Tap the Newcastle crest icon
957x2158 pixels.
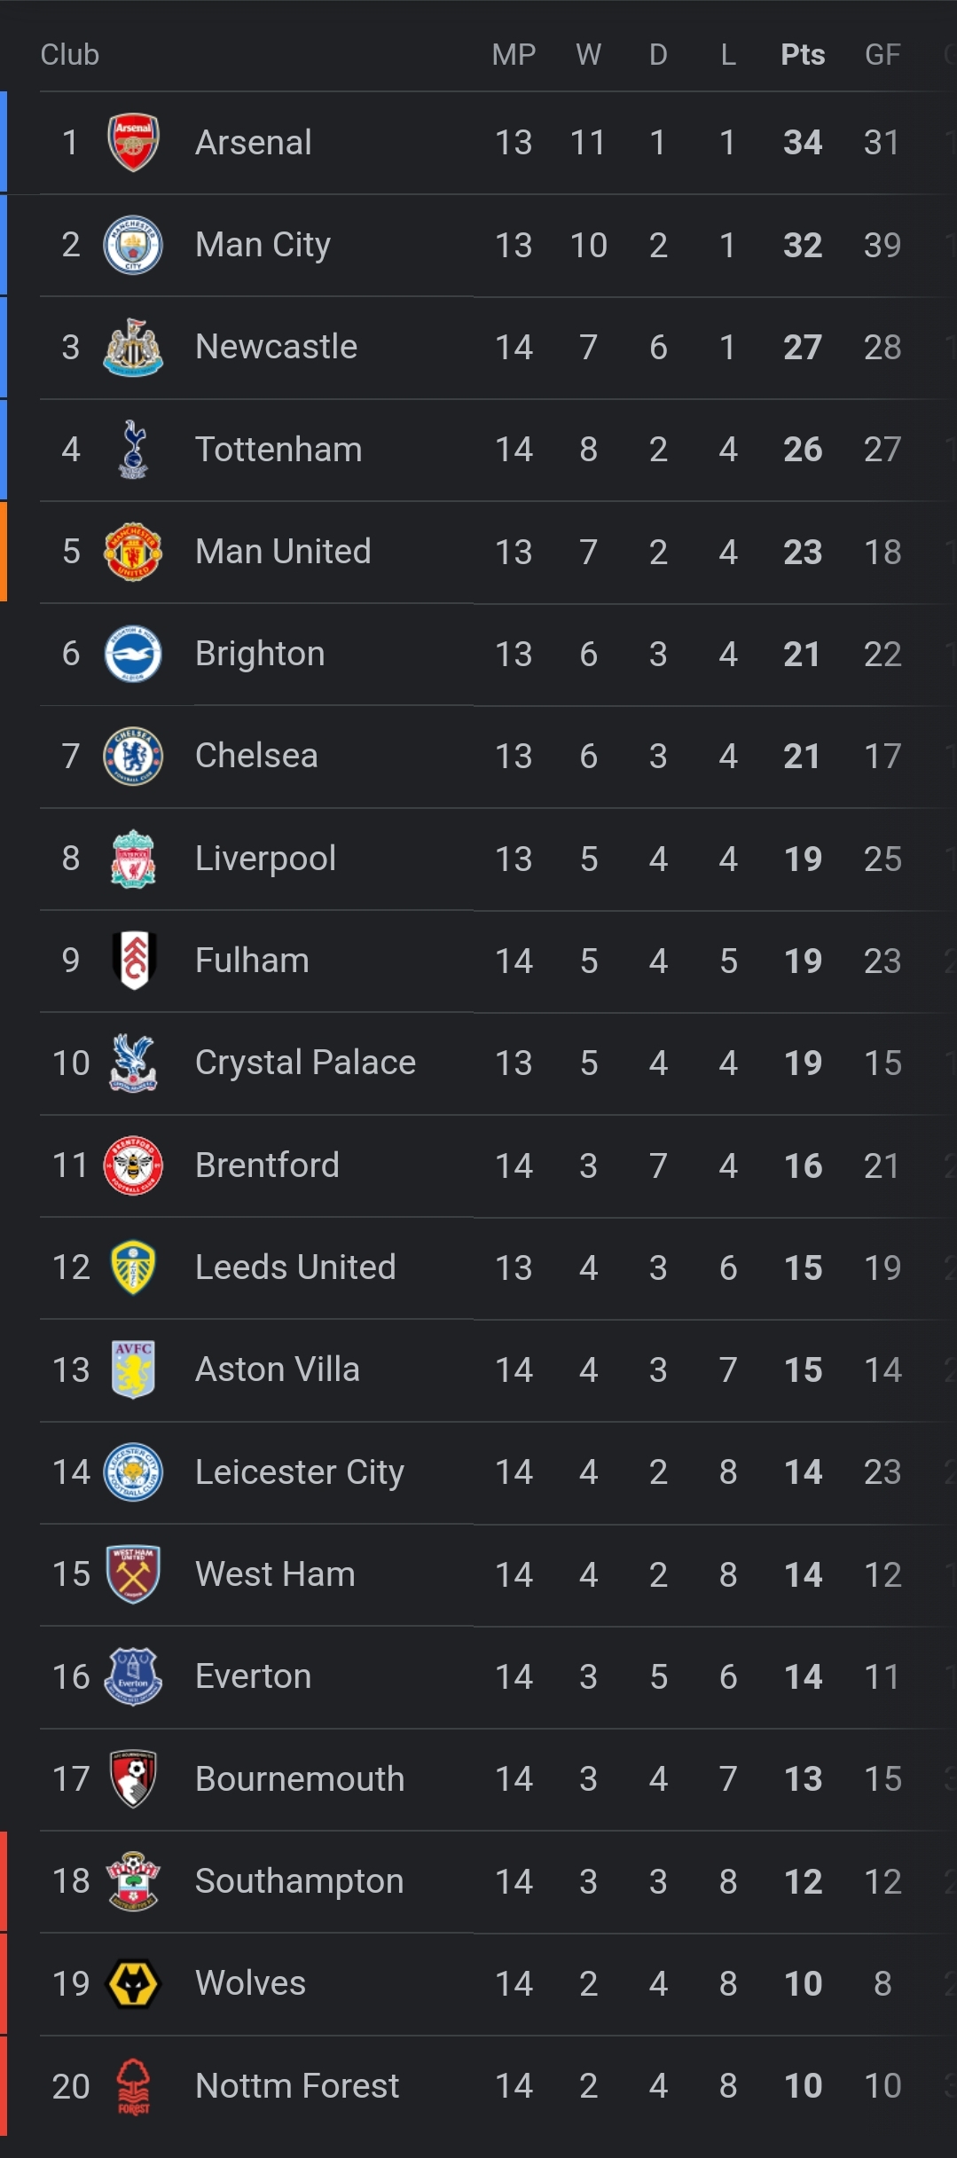point(133,347)
